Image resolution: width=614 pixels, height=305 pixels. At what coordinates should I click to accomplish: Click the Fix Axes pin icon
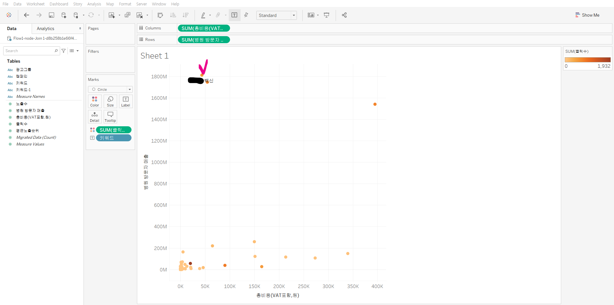pos(246,15)
